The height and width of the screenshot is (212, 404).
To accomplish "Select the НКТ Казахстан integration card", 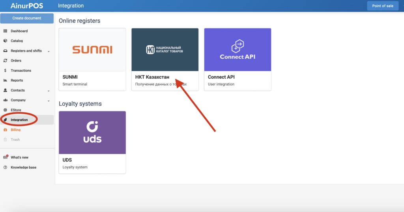I will coord(165,59).
